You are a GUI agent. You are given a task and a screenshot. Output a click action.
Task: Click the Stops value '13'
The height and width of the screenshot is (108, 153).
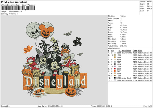(x=121, y=21)
